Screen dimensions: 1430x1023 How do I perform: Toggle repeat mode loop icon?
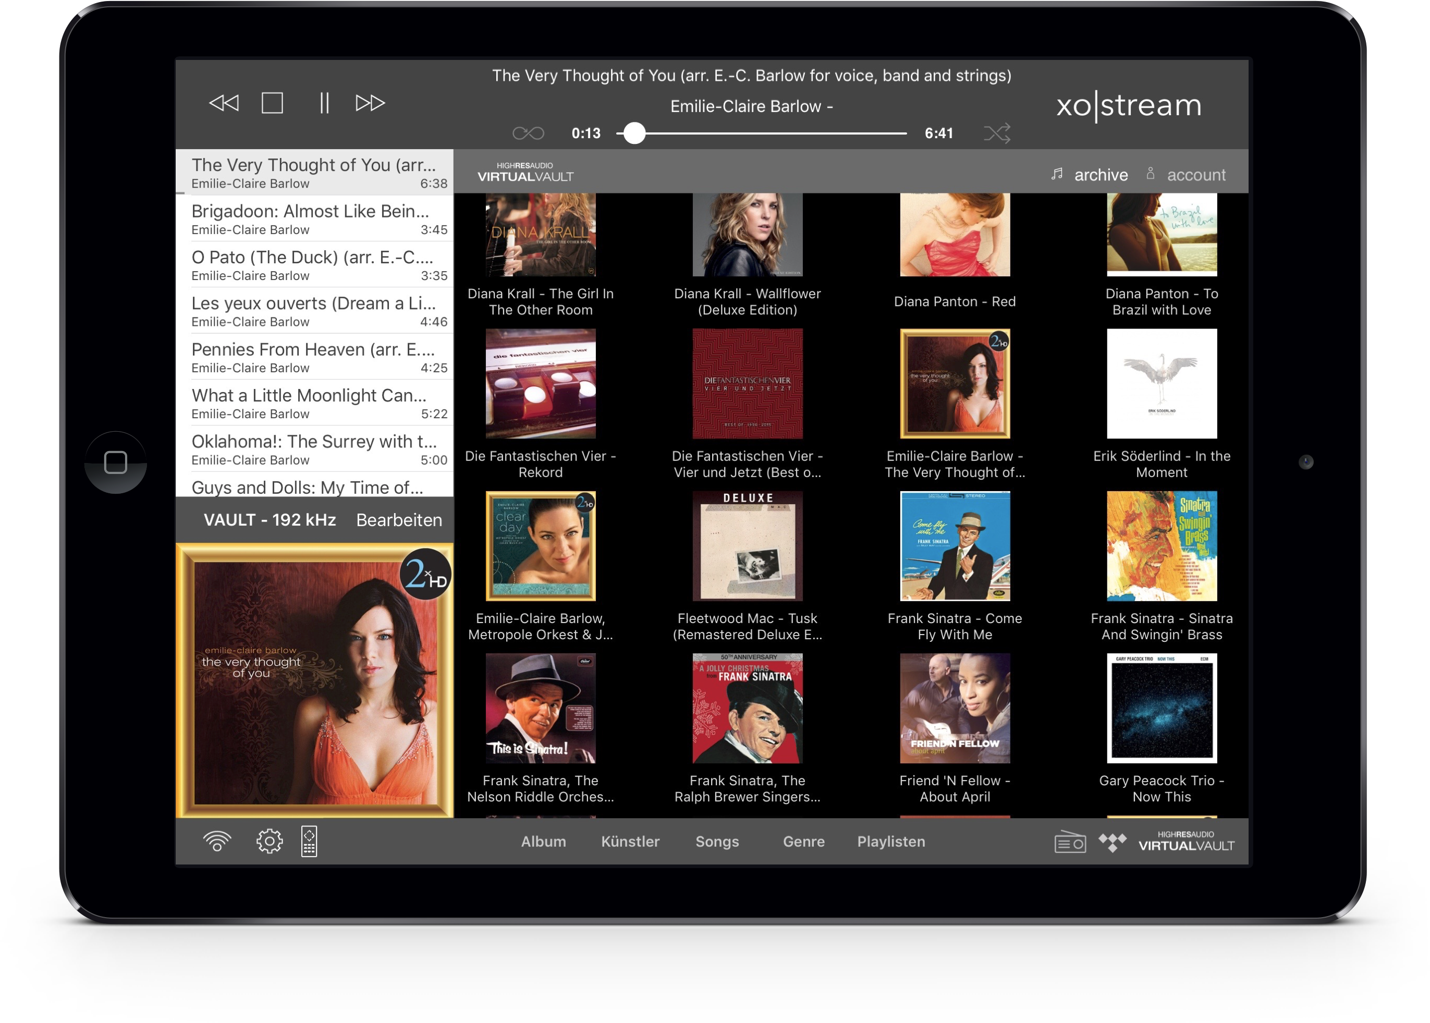click(x=528, y=133)
